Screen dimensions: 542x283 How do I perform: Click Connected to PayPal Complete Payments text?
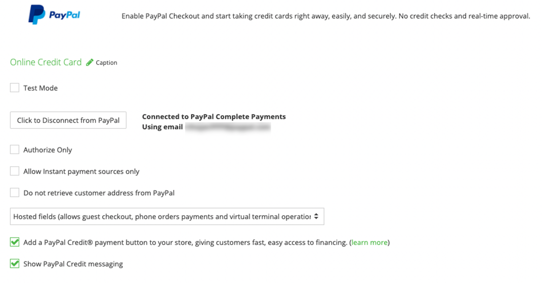(214, 116)
